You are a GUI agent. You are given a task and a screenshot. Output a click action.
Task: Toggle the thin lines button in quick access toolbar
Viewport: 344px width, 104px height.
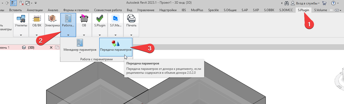click(13, 3)
